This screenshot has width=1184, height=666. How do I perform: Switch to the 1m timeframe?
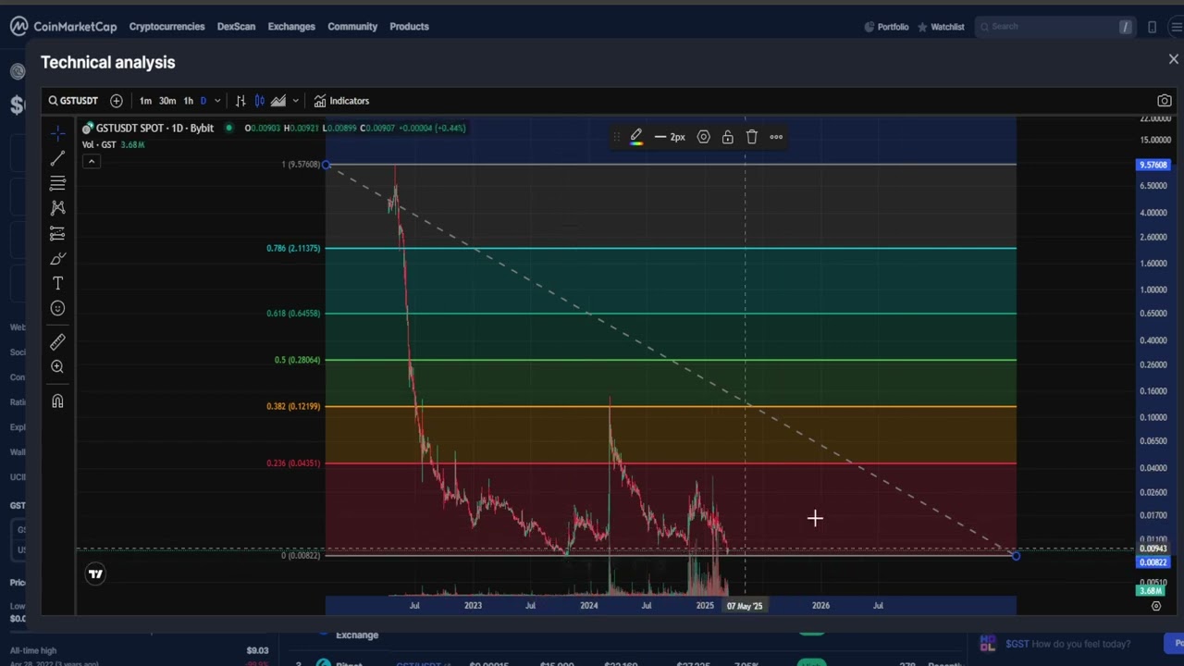[145, 101]
